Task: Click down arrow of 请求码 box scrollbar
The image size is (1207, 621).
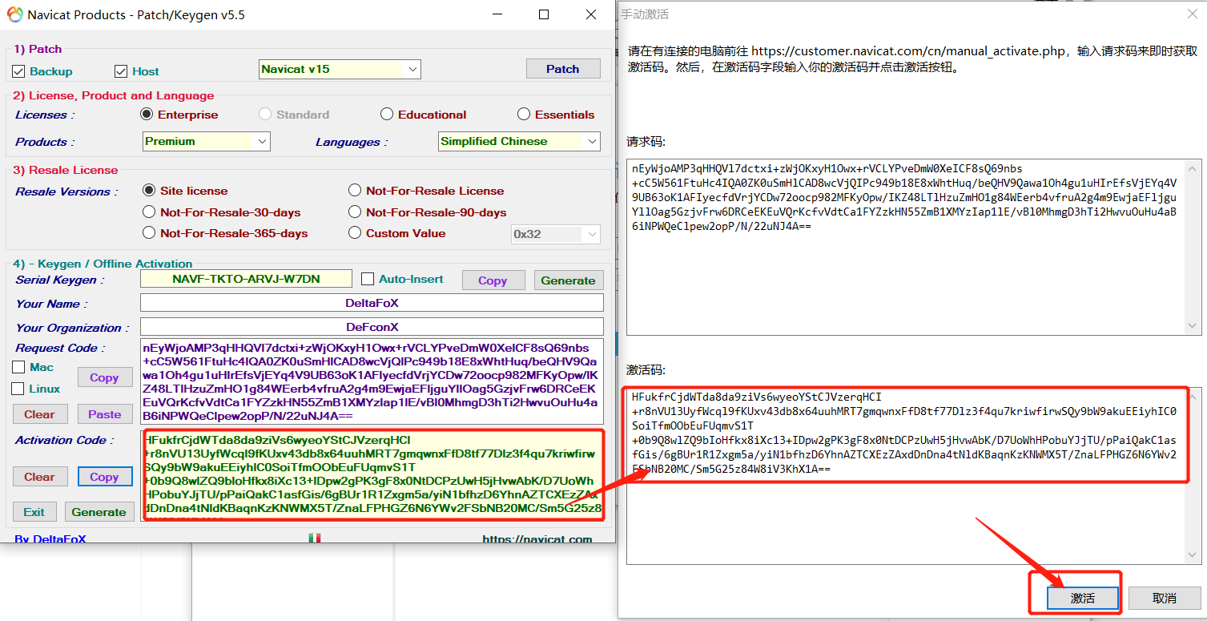Action: click(1193, 326)
